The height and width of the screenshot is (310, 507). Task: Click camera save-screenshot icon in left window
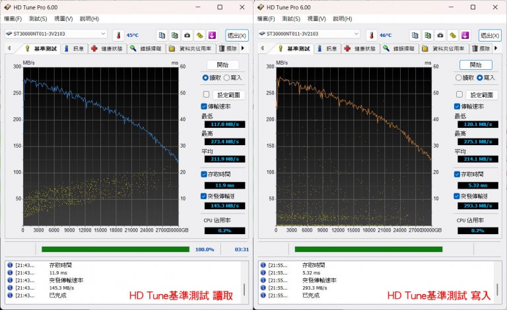click(187, 35)
